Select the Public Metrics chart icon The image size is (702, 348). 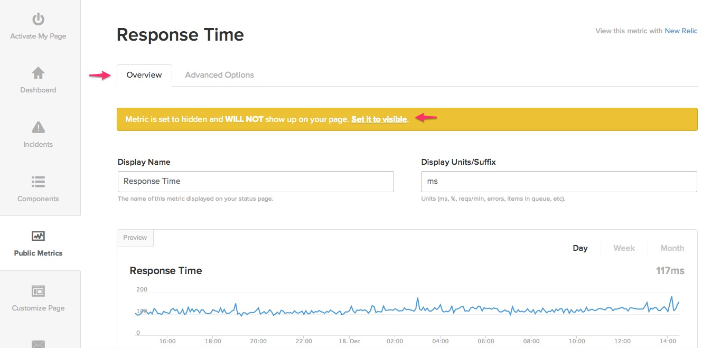[38, 236]
